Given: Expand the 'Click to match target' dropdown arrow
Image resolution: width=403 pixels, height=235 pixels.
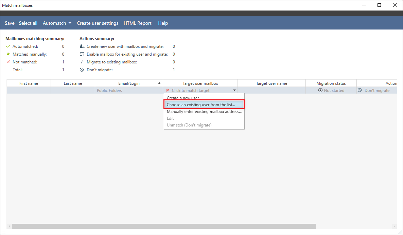Looking at the screenshot, I should (234, 90).
